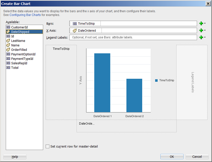
Task: Click the numeric icon beside PaymentOptionId
Action: (8, 54)
